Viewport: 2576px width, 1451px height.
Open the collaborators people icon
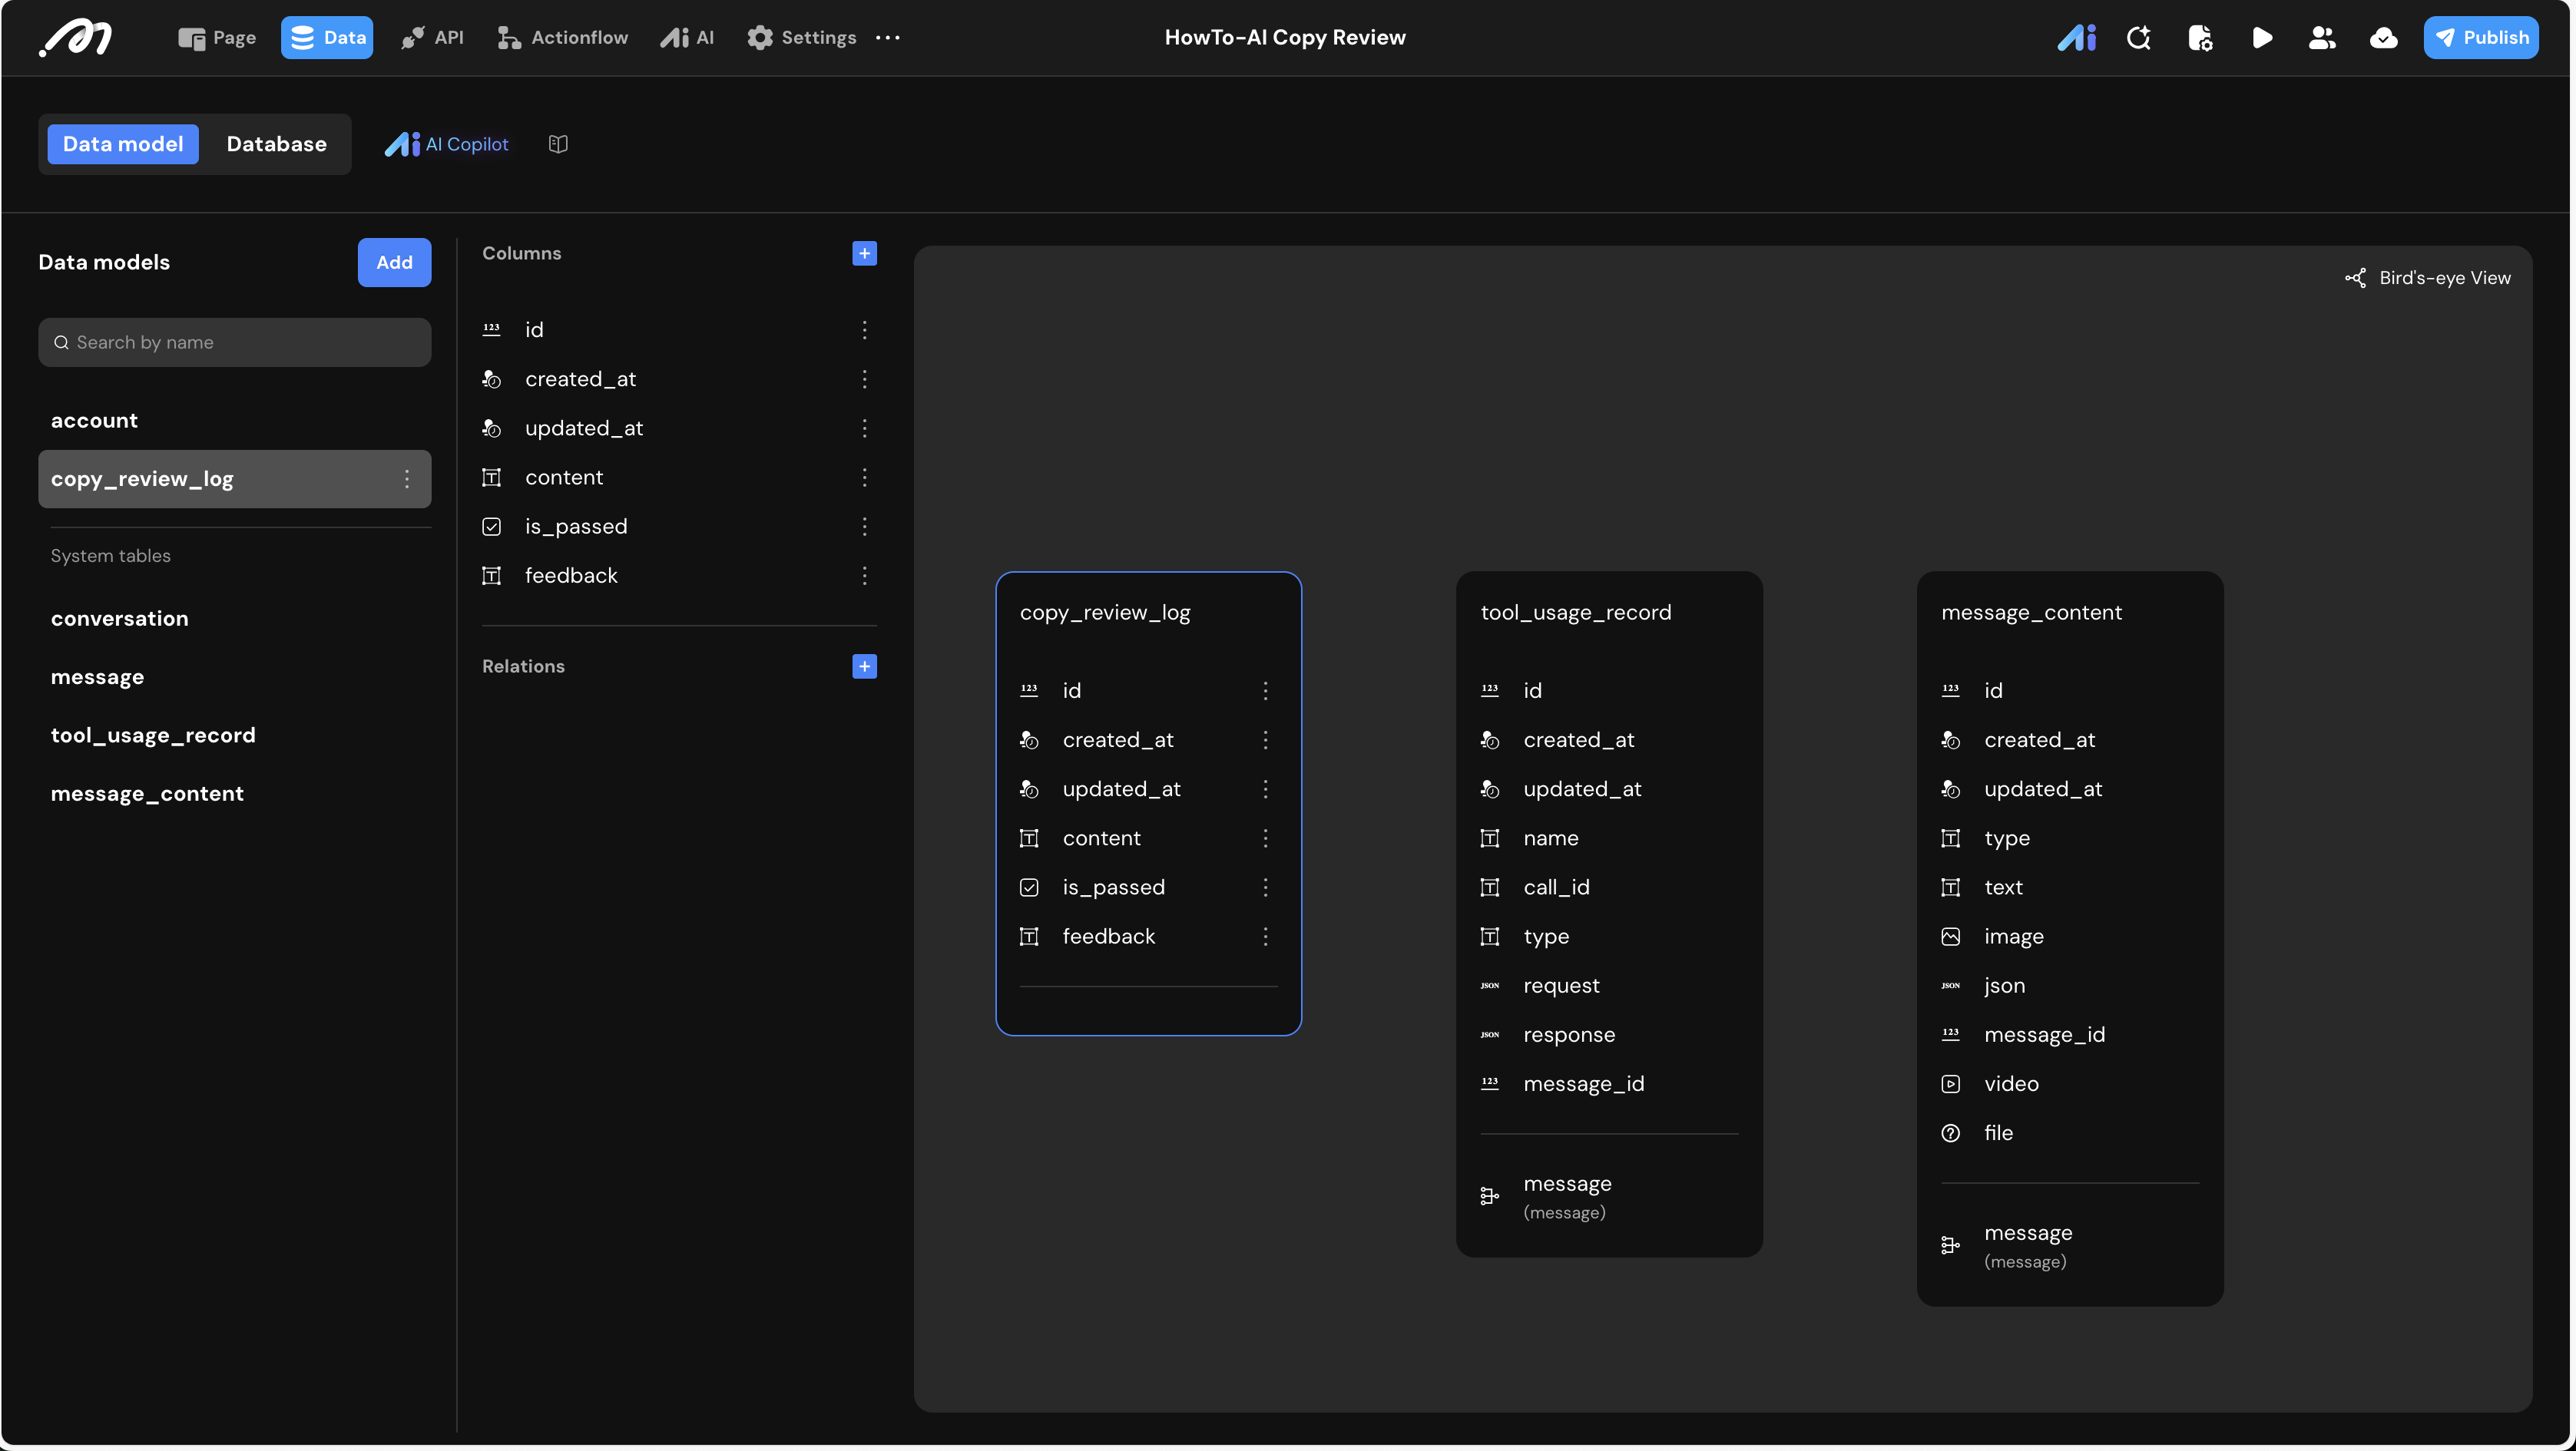click(x=2321, y=38)
